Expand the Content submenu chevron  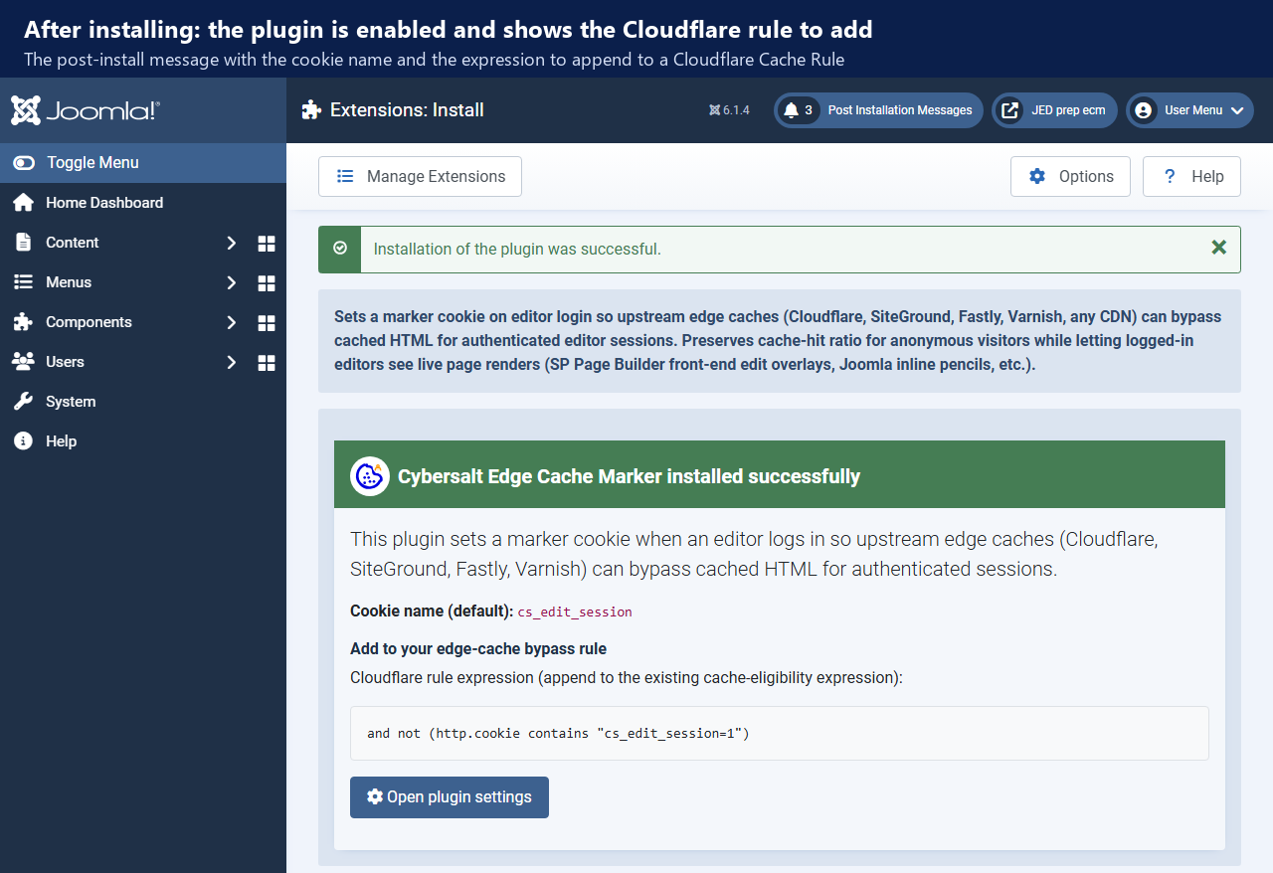pyautogui.click(x=231, y=243)
